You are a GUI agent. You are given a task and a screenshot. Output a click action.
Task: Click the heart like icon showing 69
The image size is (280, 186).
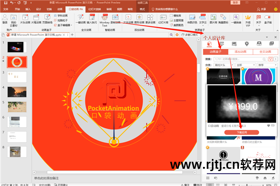[x=268, y=125]
